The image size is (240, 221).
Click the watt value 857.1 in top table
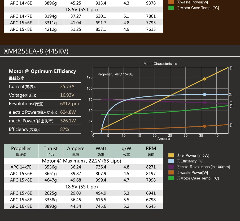coord(101,29)
